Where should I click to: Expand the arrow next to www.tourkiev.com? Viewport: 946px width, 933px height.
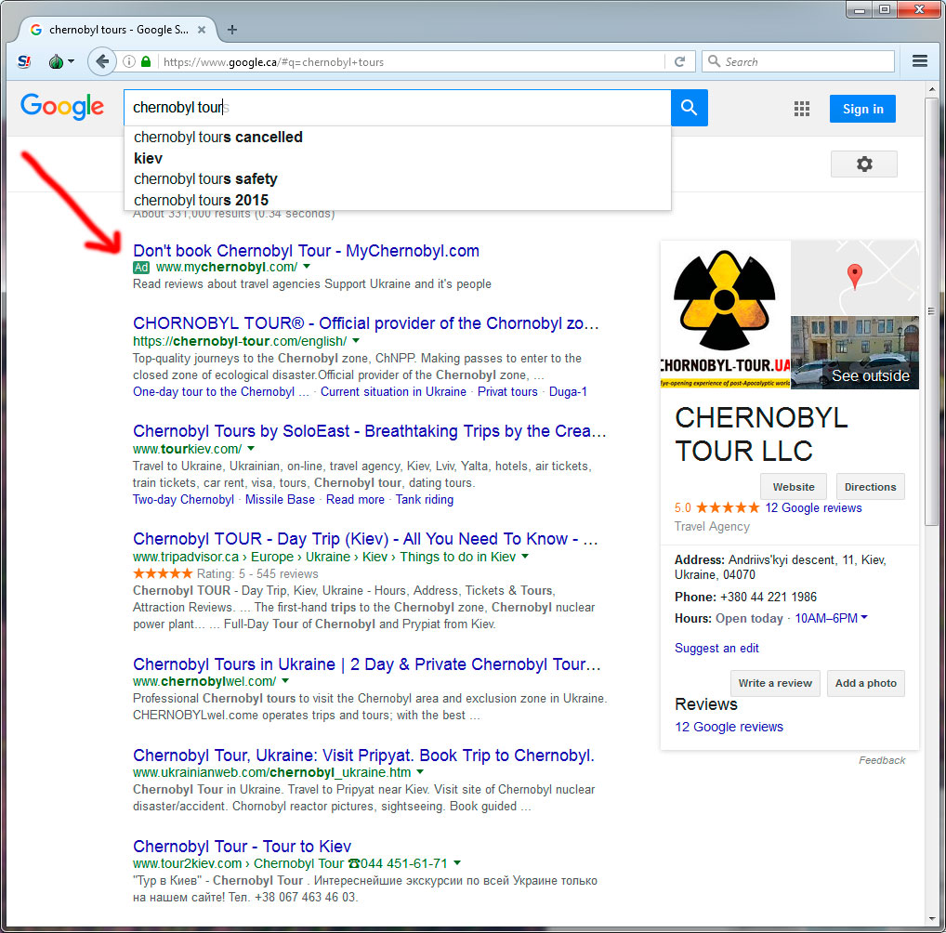251,449
